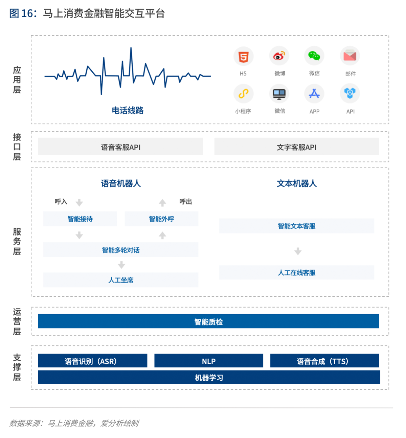This screenshot has height=438, width=406.
Task: Click the 微博 text label
Action: click(x=280, y=73)
